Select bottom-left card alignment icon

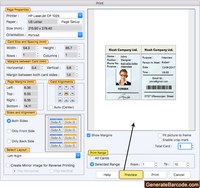(60, 100)
